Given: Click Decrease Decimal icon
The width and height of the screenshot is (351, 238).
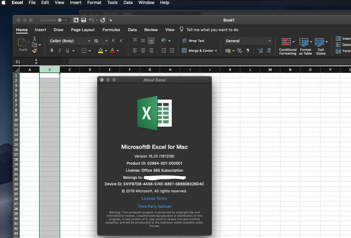Looking at the screenshot, I should (268, 51).
